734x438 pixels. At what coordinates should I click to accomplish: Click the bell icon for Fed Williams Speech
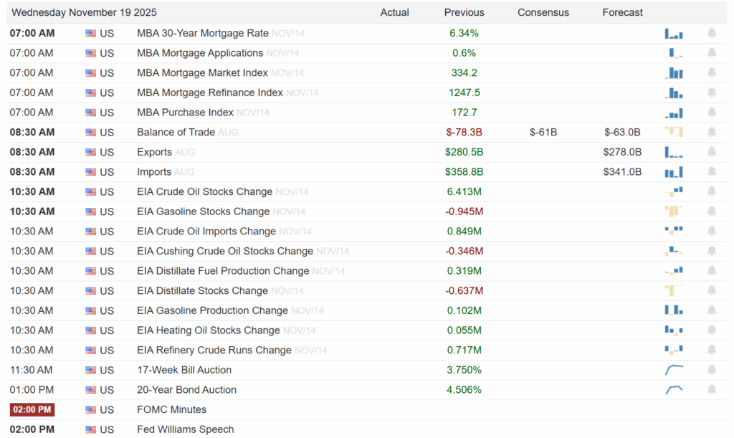(711, 429)
